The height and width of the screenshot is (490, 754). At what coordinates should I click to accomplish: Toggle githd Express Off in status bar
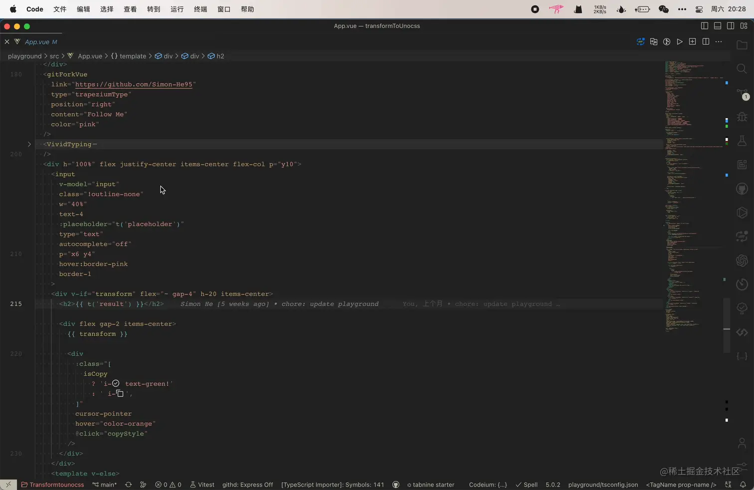pos(248,485)
